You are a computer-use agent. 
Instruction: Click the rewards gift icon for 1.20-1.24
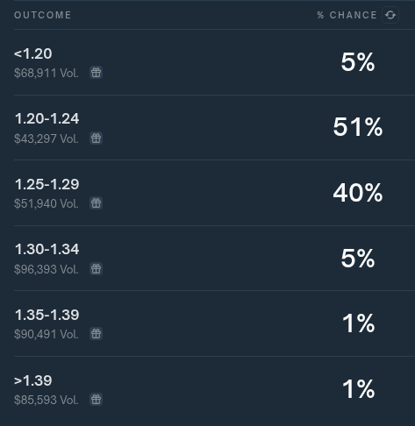click(96, 138)
